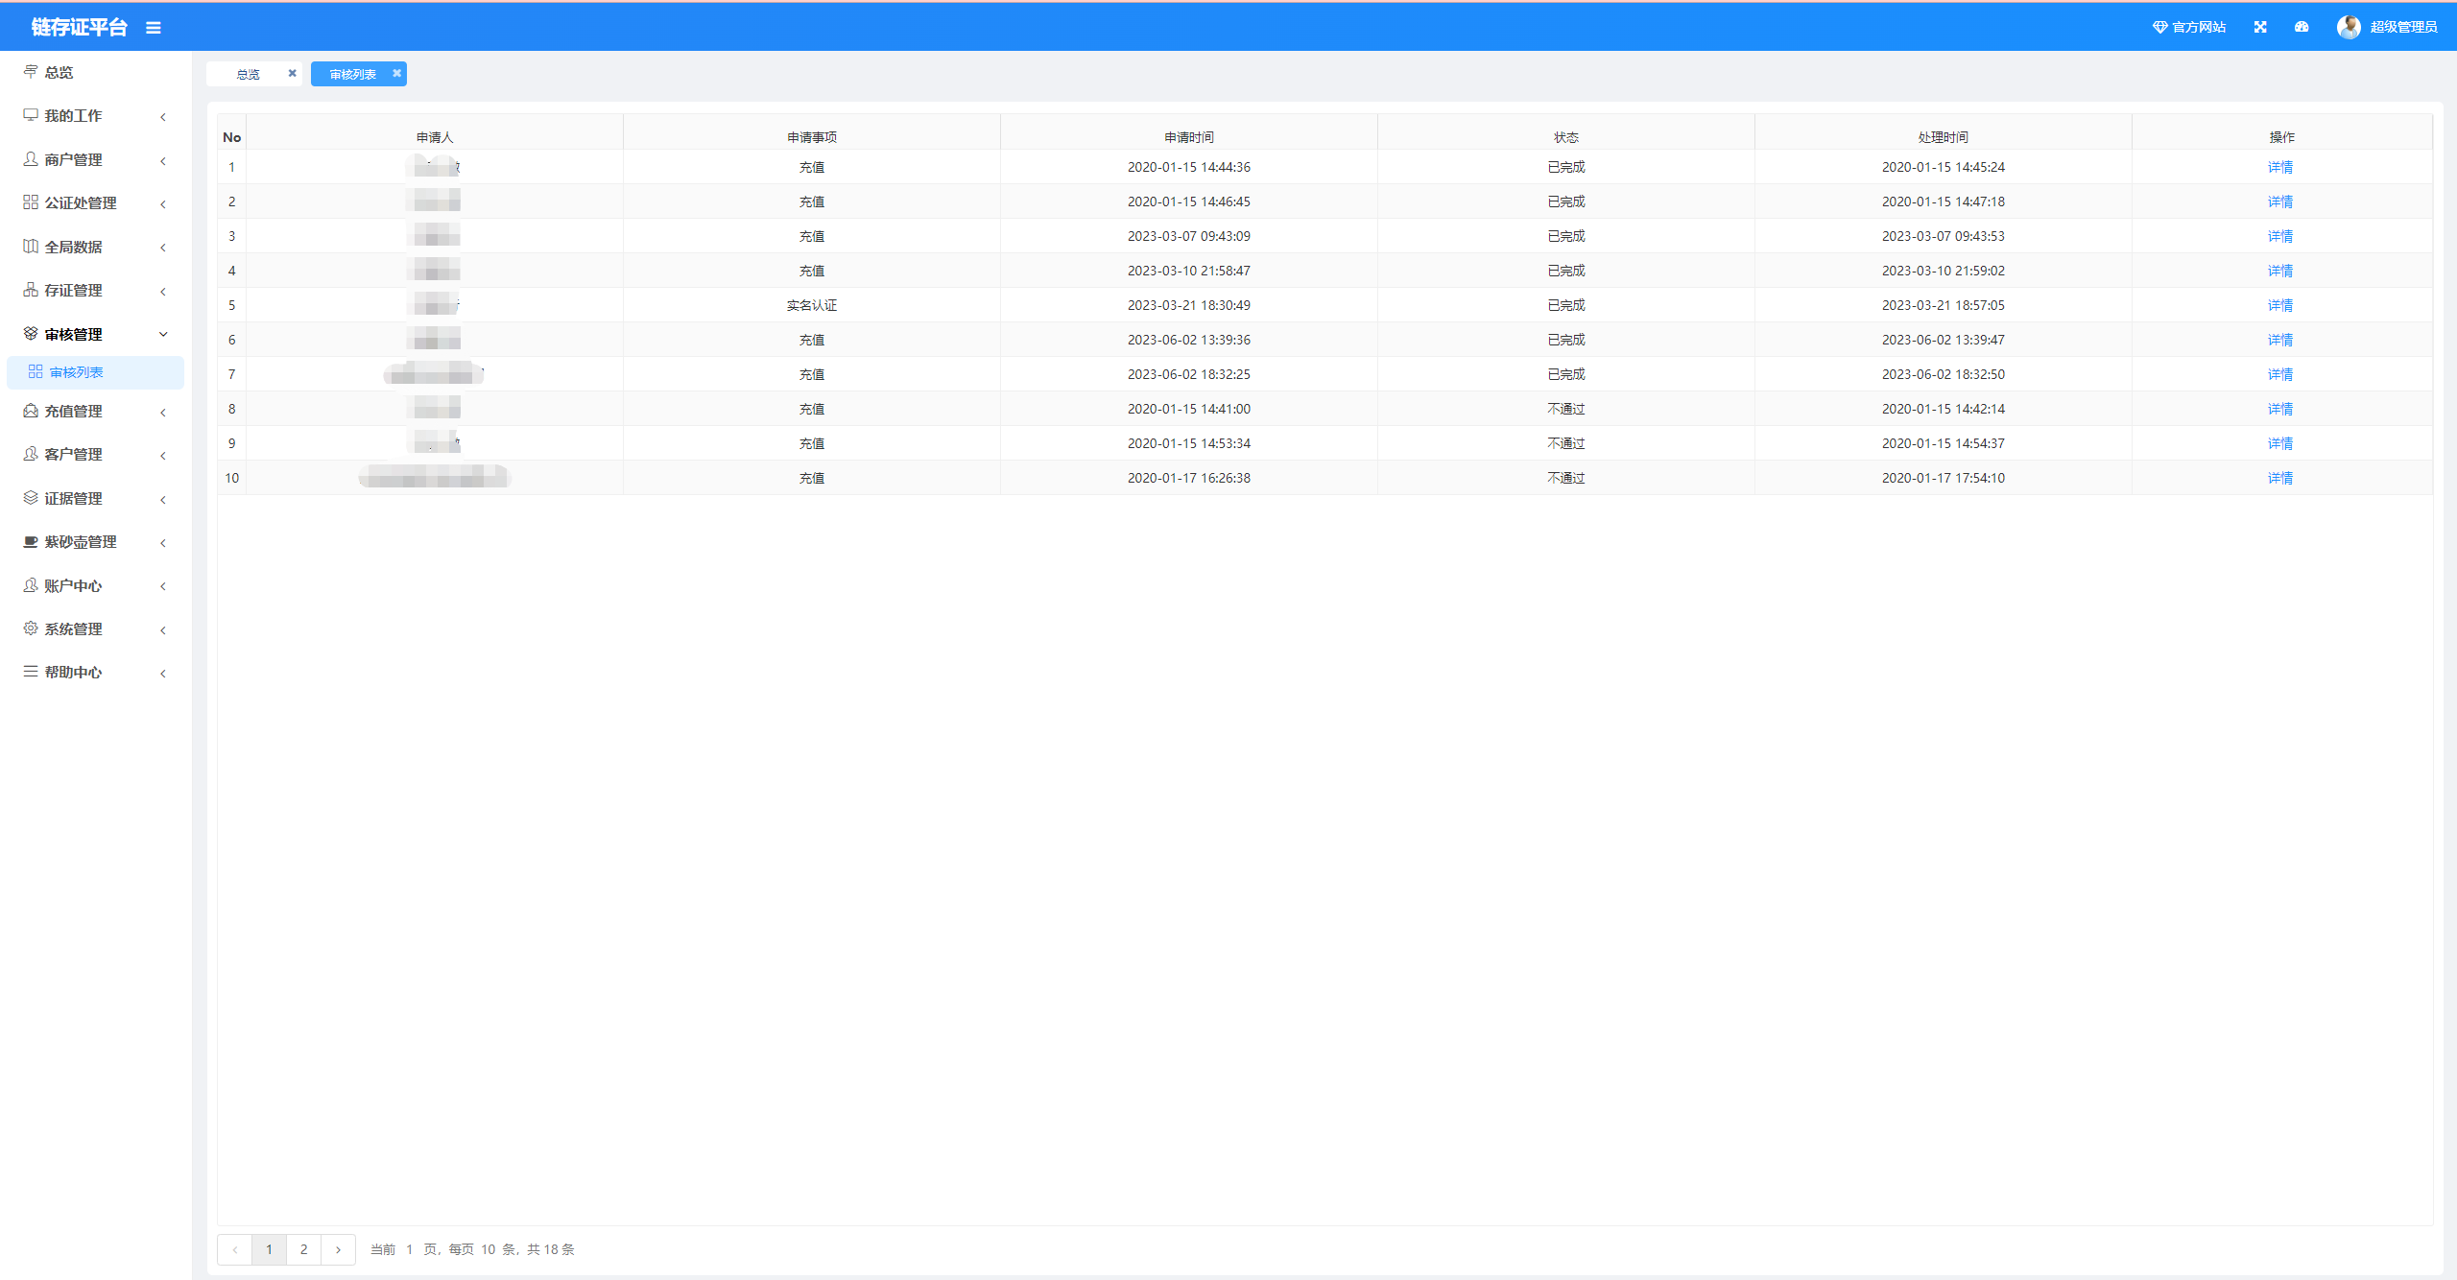The width and height of the screenshot is (2457, 1280).
Task: Open 审核列表 in the sidebar submenu
Action: coord(95,372)
